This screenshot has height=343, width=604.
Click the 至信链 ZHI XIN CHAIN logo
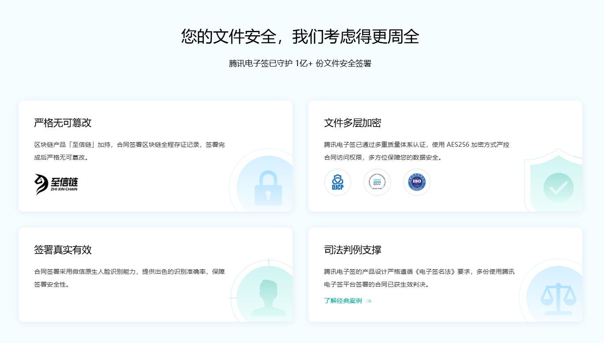tap(56, 183)
